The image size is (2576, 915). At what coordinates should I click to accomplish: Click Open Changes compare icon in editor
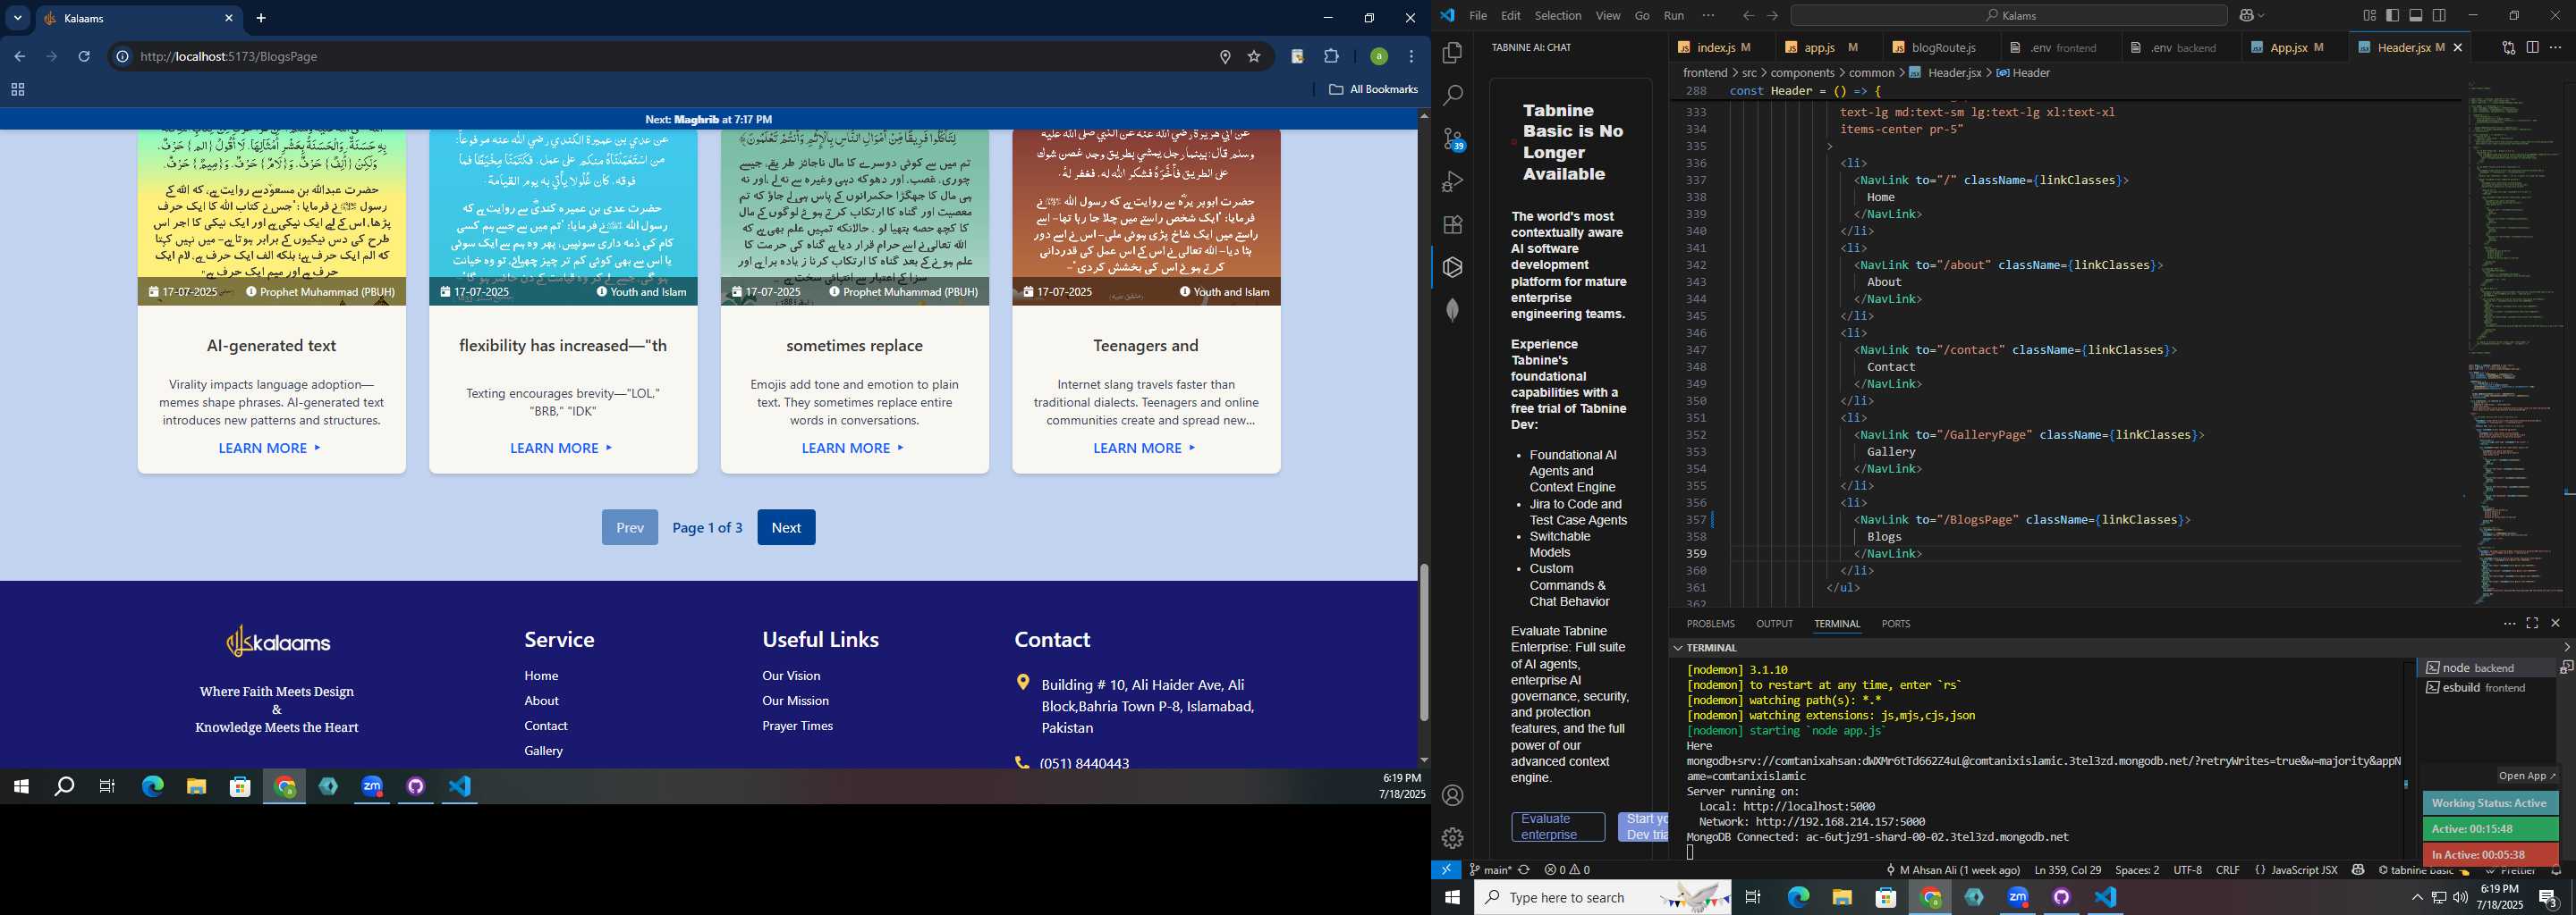[x=2509, y=47]
